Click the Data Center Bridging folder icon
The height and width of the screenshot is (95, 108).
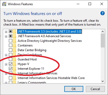[x=15, y=50]
